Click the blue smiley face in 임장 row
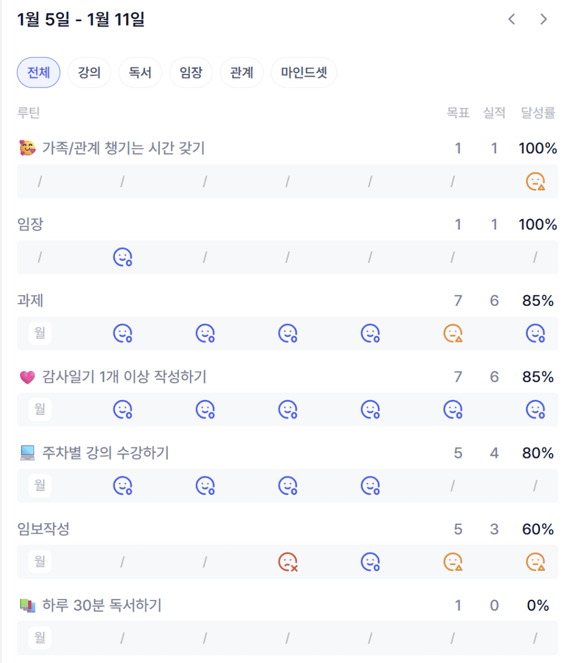570x663 pixels. pos(123,257)
